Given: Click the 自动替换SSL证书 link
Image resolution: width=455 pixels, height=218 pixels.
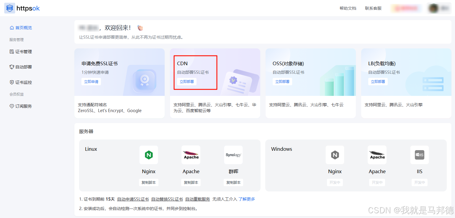Looking at the screenshot, I should [167, 199].
